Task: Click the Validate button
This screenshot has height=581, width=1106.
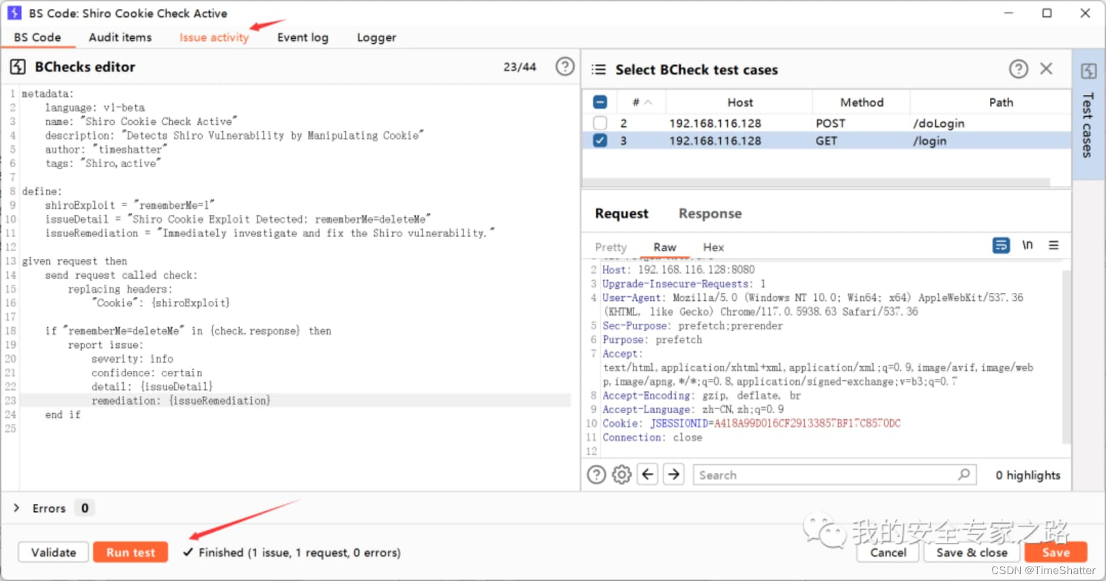Action: (x=53, y=552)
